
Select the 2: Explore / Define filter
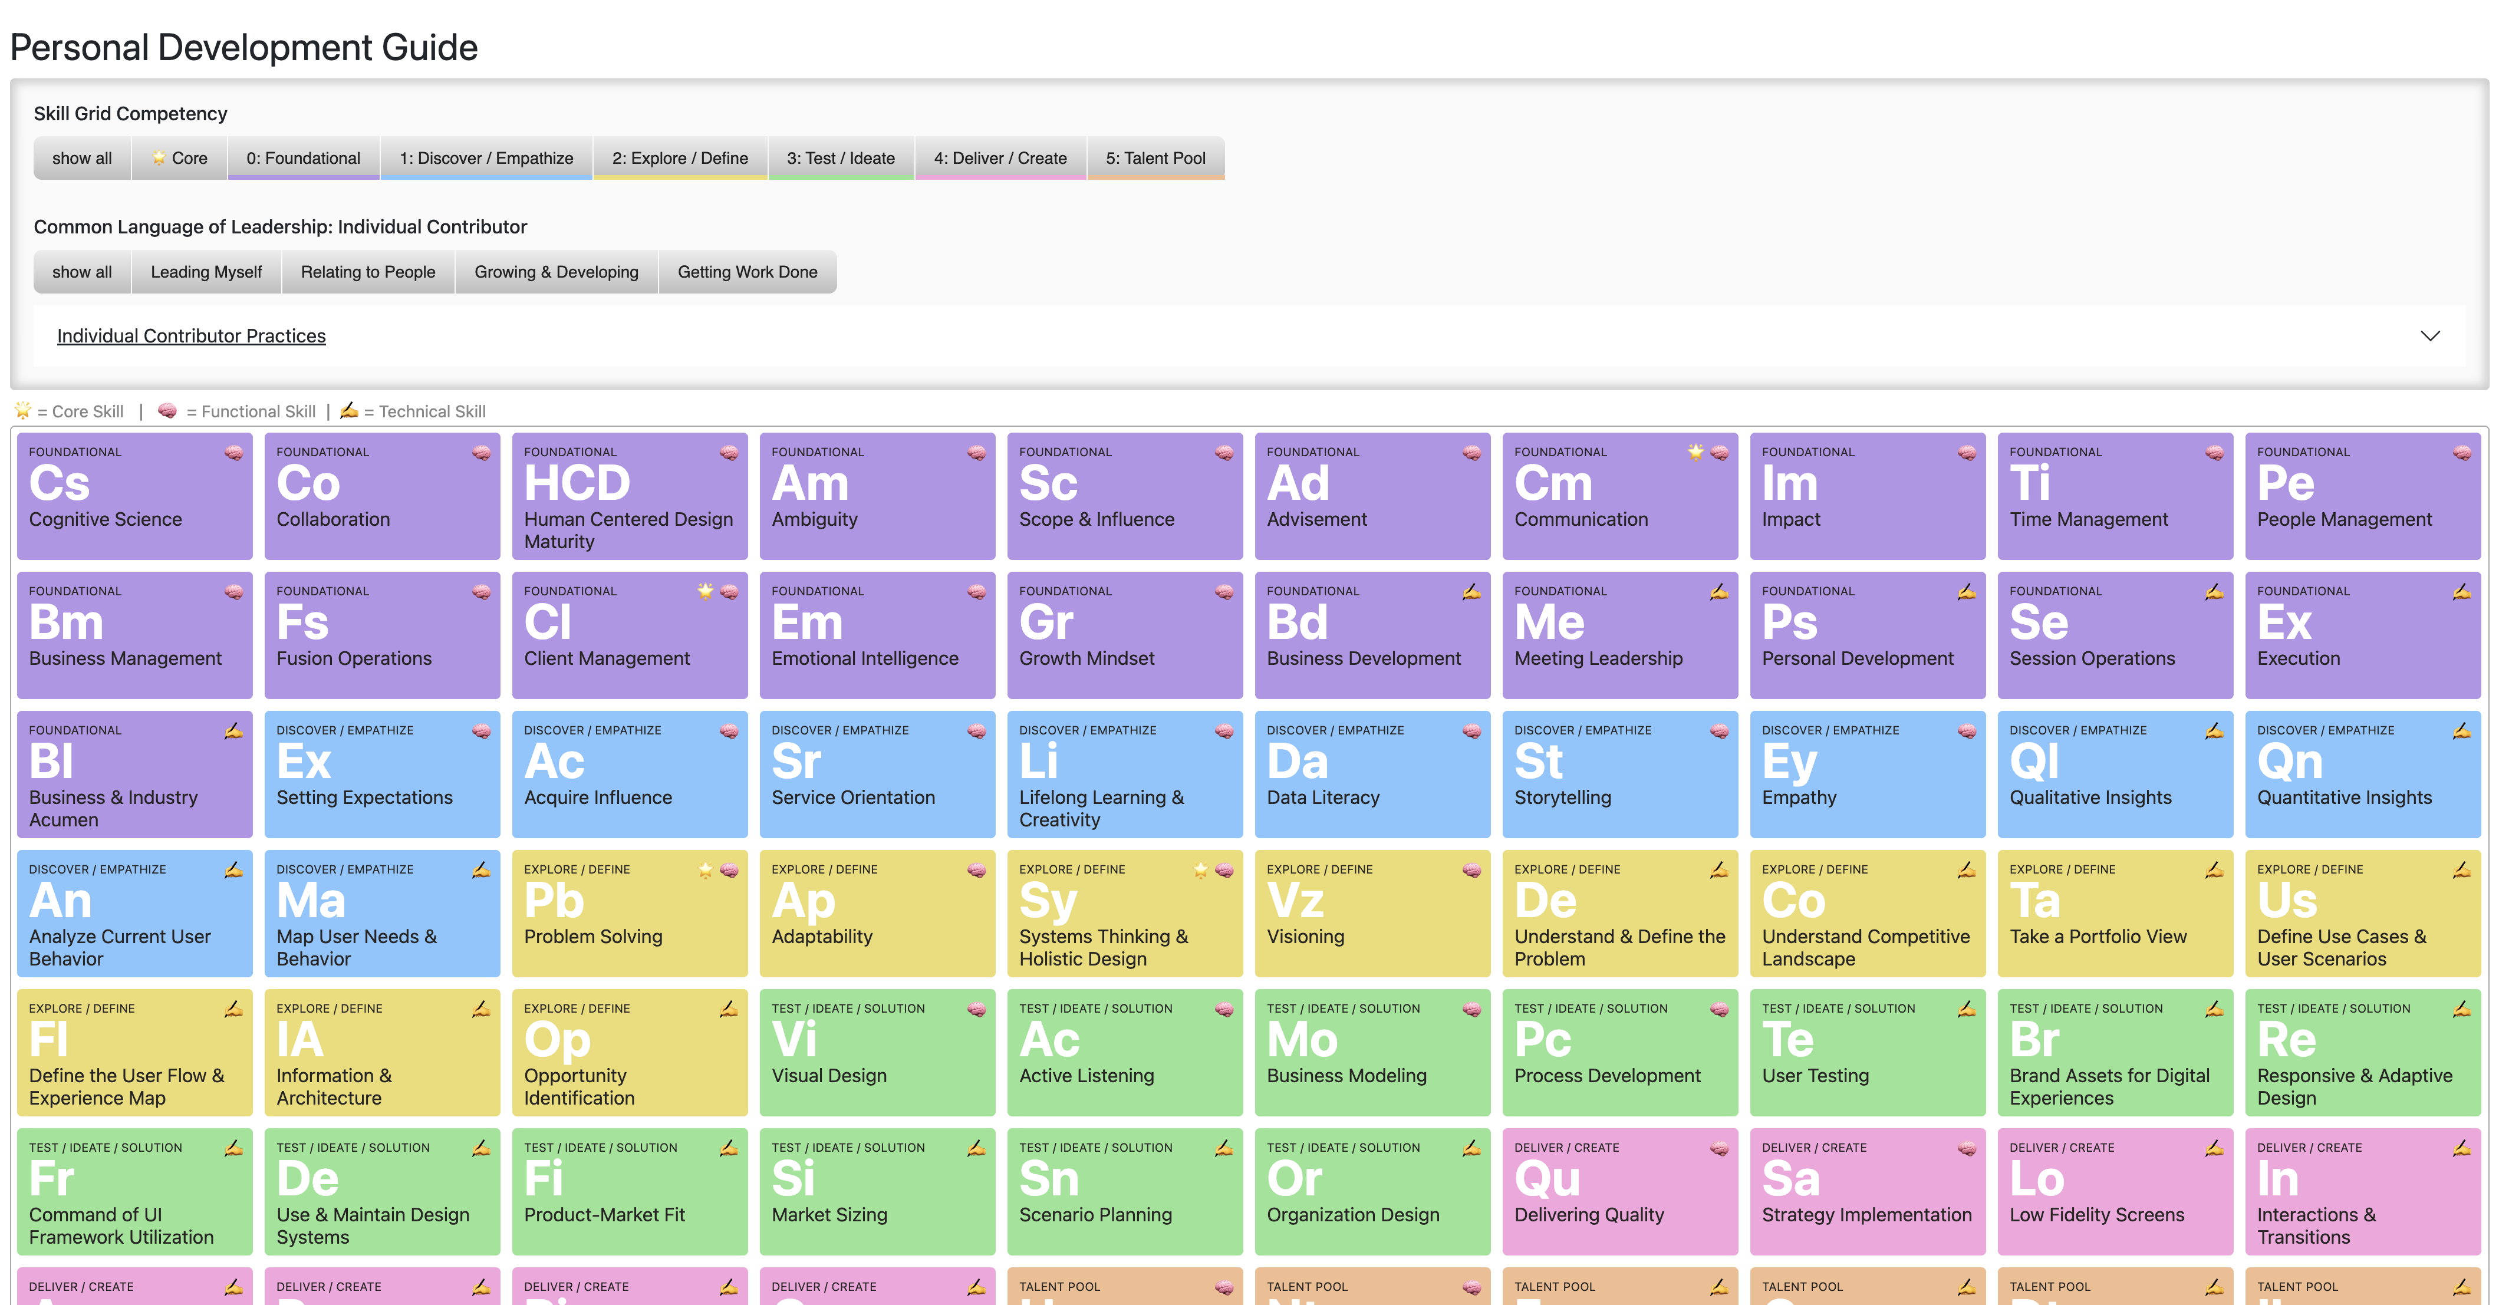coord(679,158)
